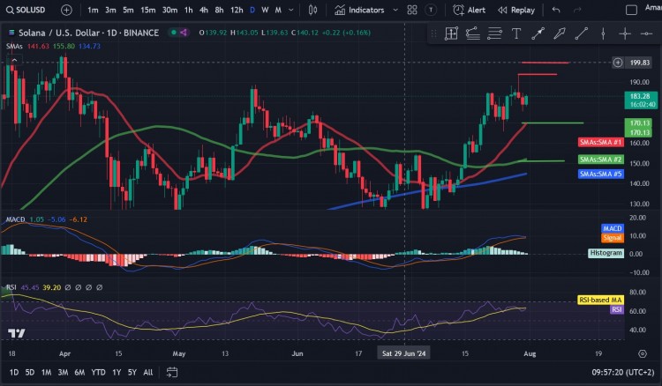Image resolution: width=662 pixels, height=386 pixels.
Task: Select the D daily timeframe
Action: pos(252,10)
